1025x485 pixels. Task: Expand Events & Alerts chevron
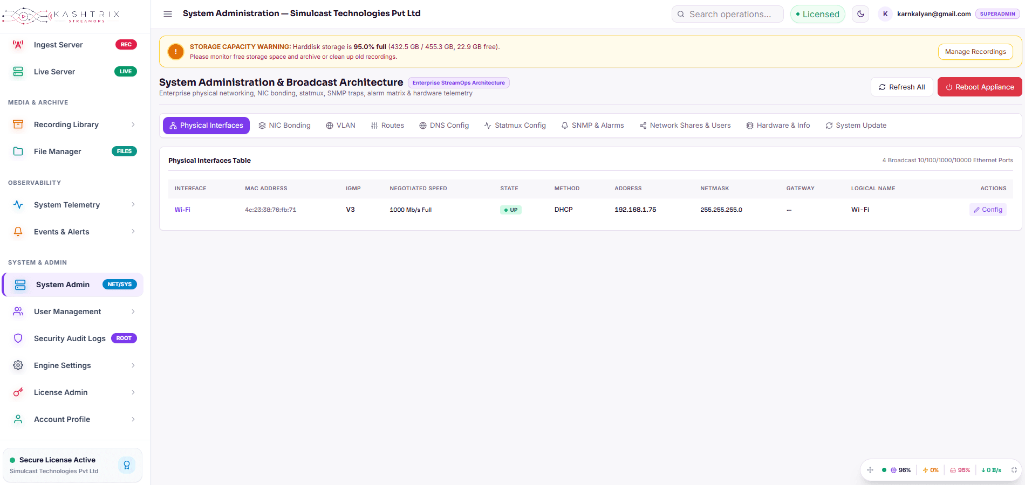click(133, 232)
